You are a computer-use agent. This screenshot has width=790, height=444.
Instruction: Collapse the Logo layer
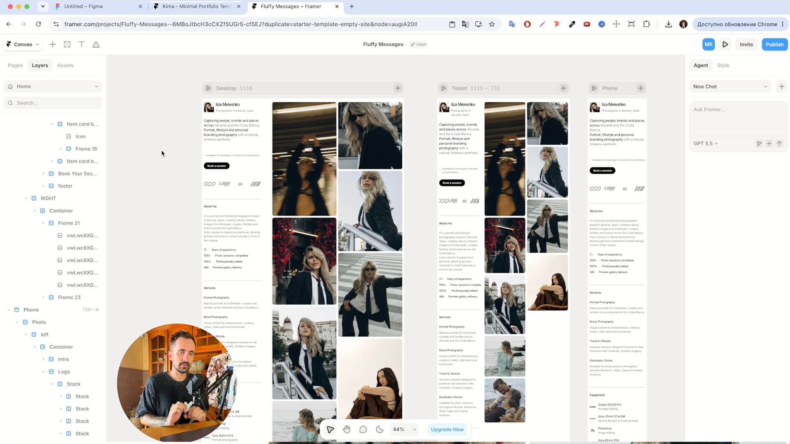[43, 372]
